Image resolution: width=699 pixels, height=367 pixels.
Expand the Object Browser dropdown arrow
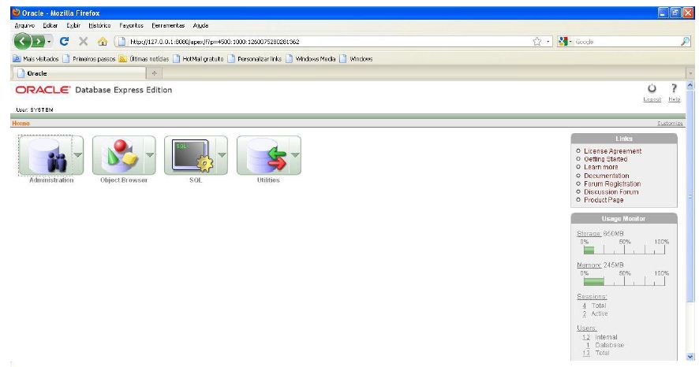pos(150,155)
